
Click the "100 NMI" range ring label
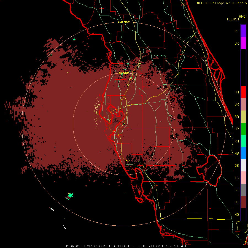(124, 22)
